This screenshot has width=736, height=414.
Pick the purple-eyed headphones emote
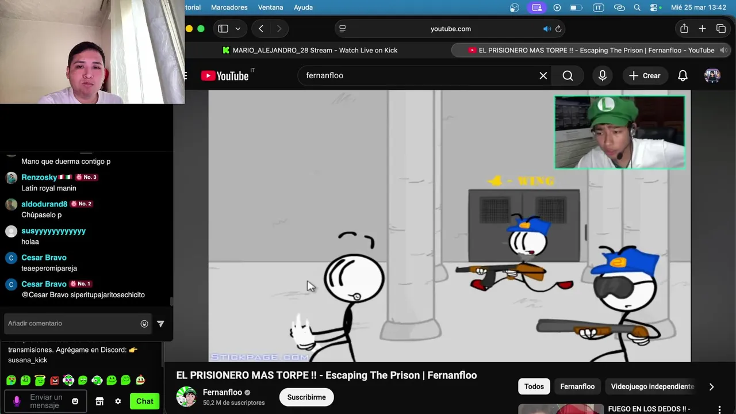68,380
